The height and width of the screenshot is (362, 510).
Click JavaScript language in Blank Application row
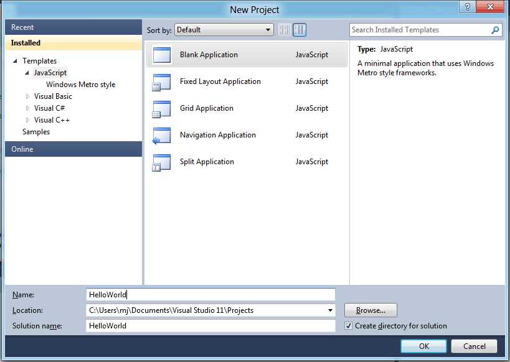point(311,55)
